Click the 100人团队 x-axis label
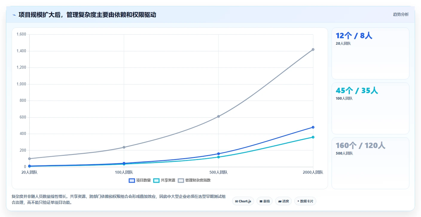 click(x=124, y=172)
